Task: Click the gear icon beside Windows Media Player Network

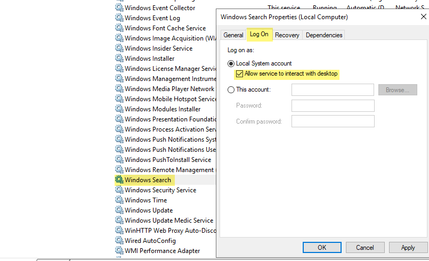Action: pyautogui.click(x=119, y=88)
